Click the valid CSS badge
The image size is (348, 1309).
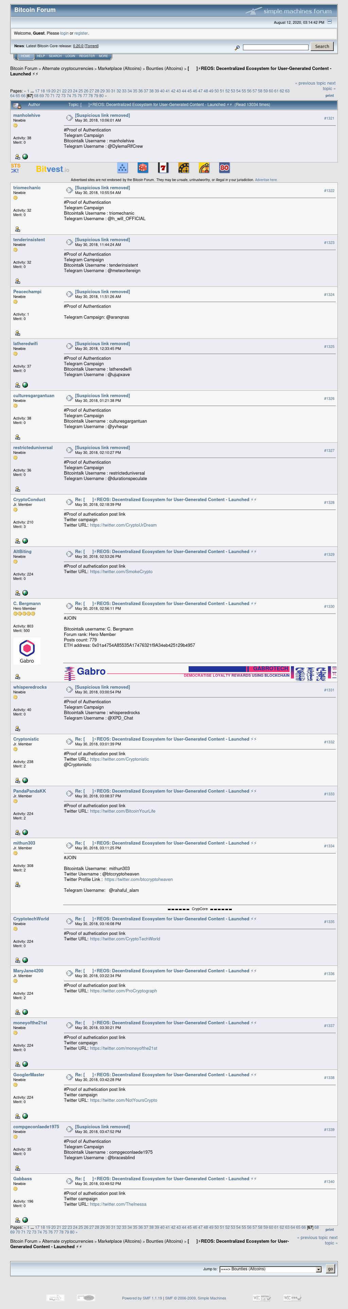(293, 1297)
